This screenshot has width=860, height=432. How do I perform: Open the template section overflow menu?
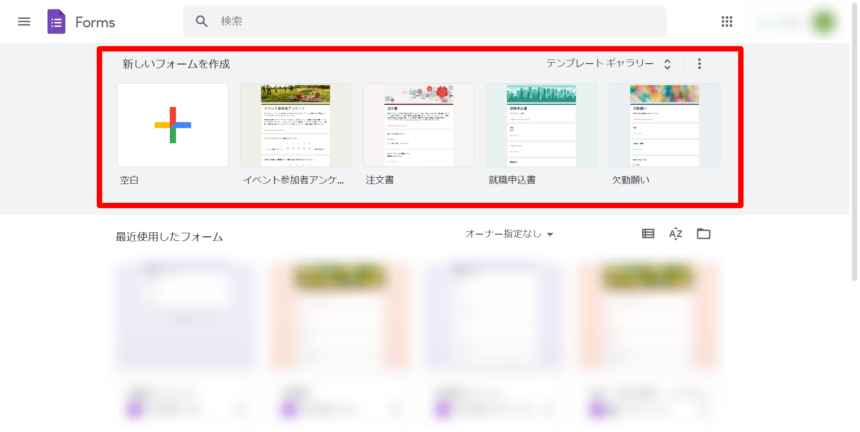pyautogui.click(x=699, y=64)
